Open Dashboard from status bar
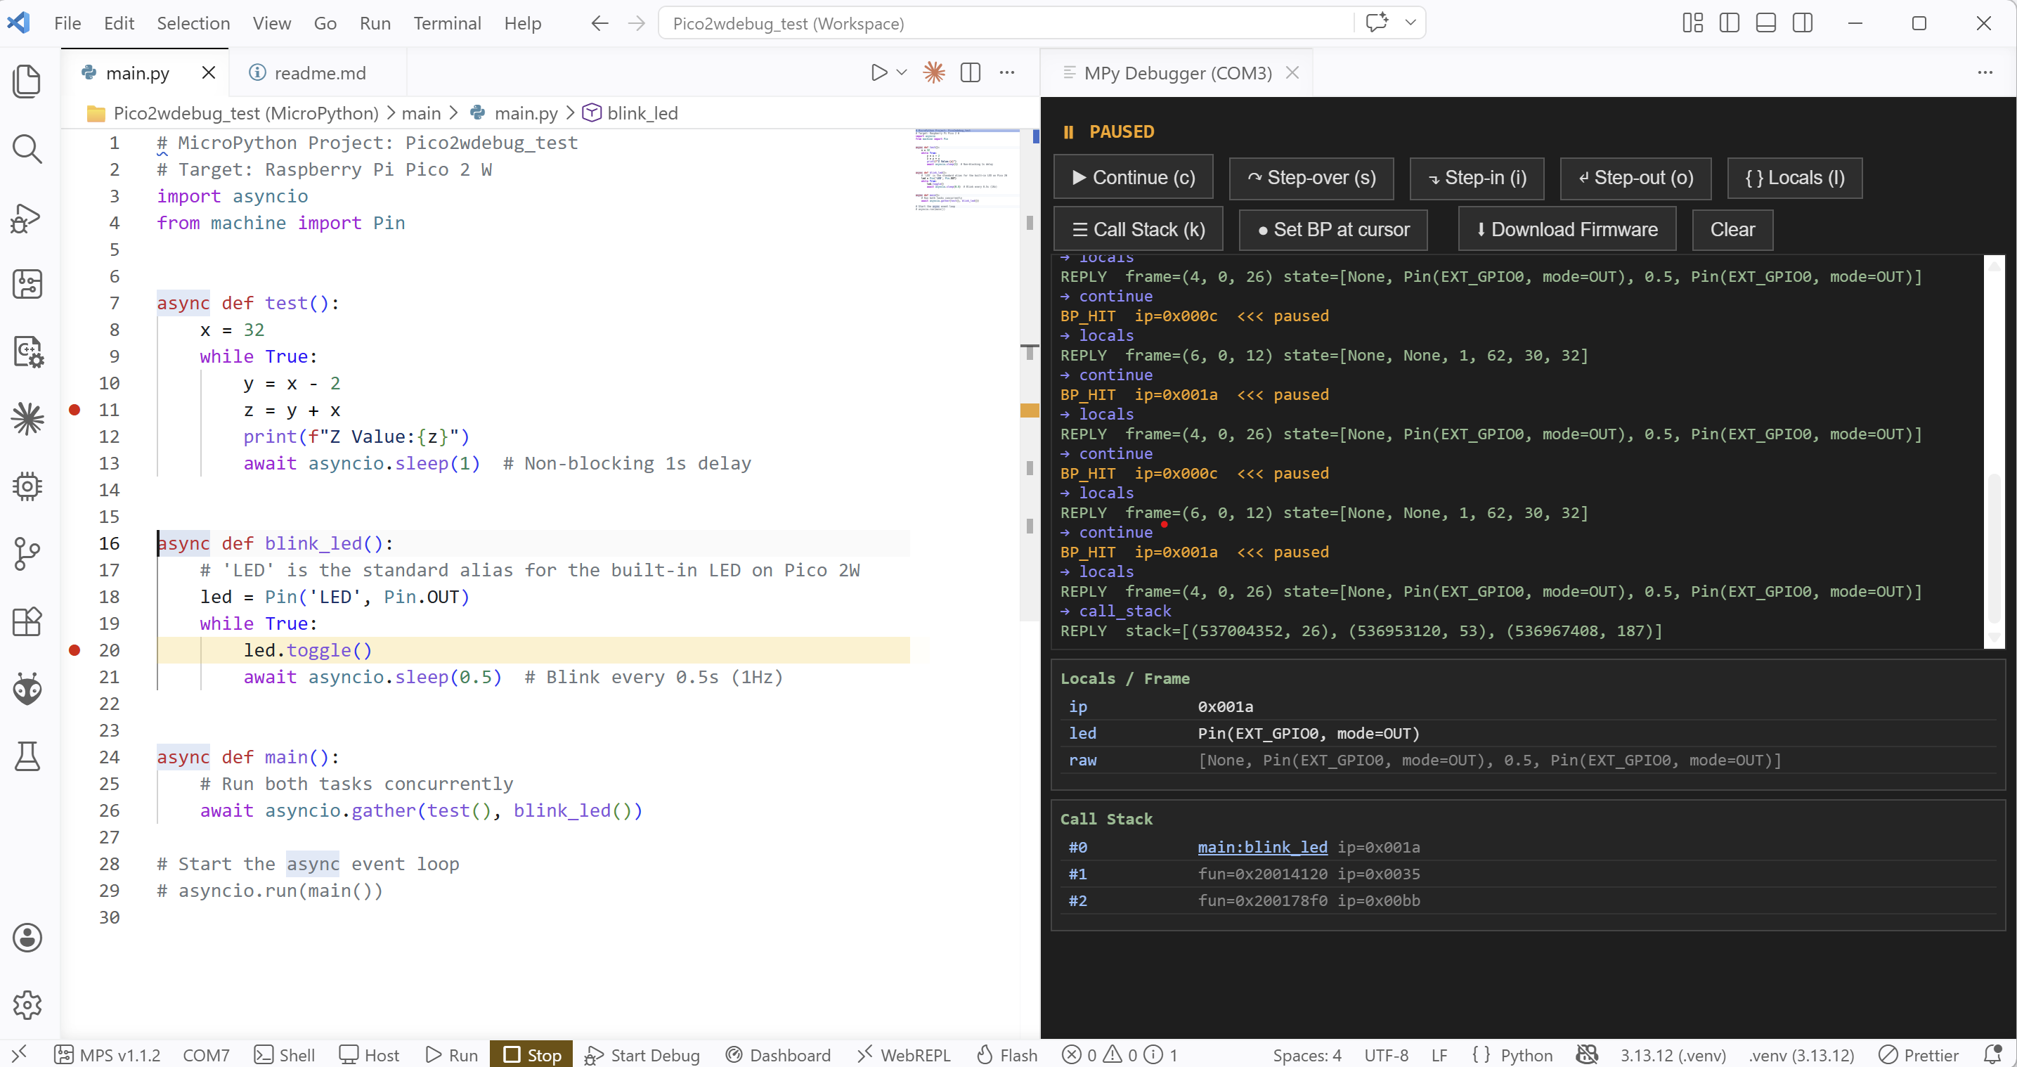2017x1067 pixels. (x=778, y=1054)
